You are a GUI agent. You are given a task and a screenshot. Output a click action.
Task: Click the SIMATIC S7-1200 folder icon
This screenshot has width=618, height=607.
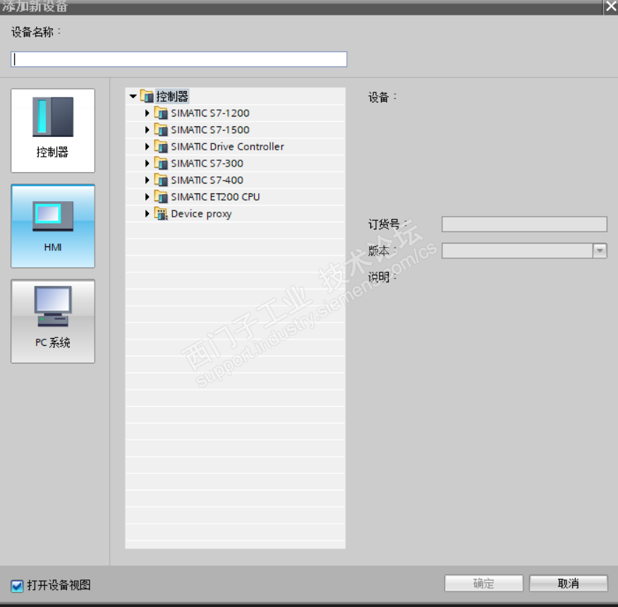pyautogui.click(x=161, y=113)
